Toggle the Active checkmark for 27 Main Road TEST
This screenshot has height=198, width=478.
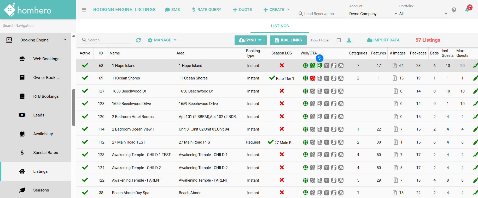coord(85,142)
